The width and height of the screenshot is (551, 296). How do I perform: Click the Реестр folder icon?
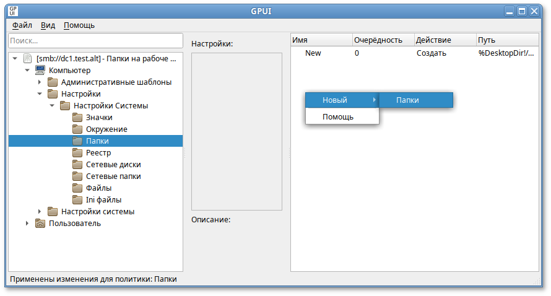[77, 153]
